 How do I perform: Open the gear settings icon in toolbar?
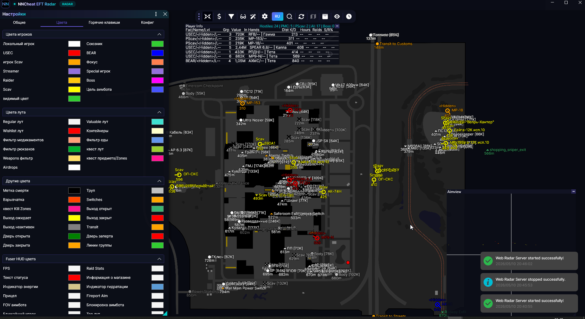265,16
